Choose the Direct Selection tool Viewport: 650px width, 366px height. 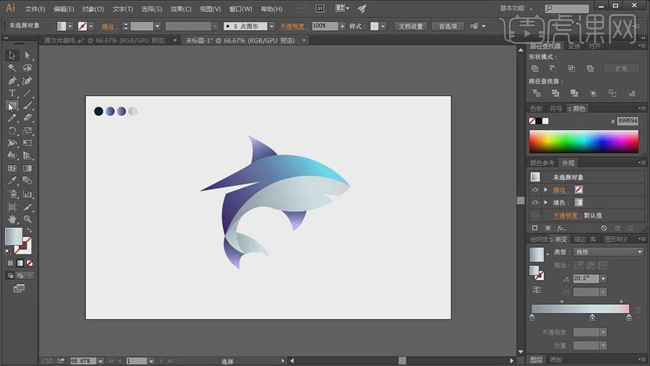28,55
